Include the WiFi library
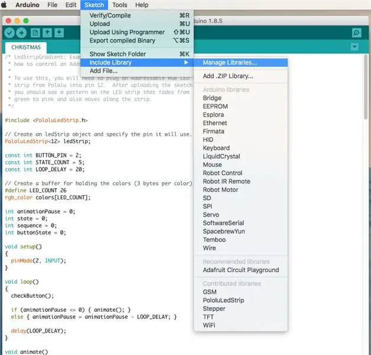This screenshot has height=355, width=371. point(240,325)
